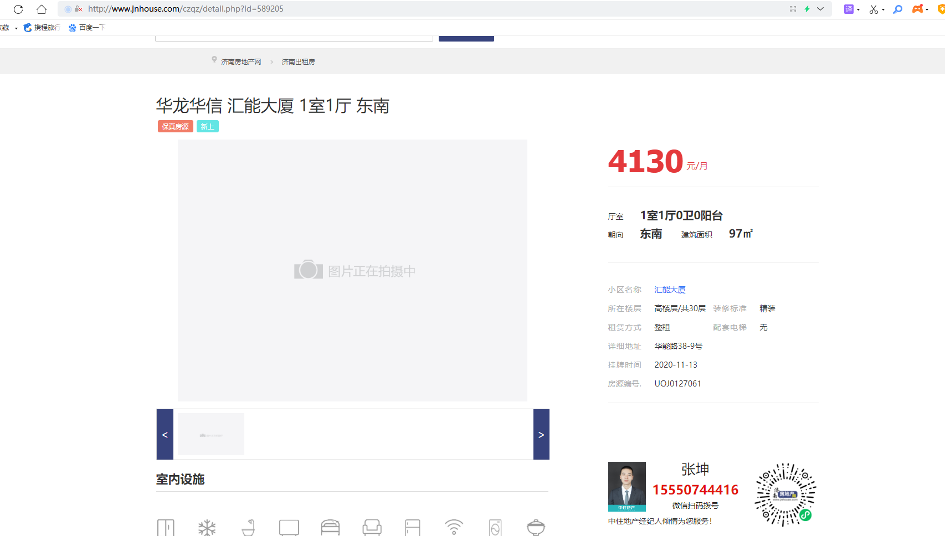Screen dimensions: 945x536
Task: Open dropdown next to translate icon
Action: click(x=859, y=9)
